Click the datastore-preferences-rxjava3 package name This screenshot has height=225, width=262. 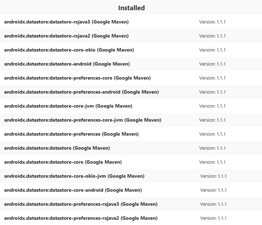[x=81, y=204]
